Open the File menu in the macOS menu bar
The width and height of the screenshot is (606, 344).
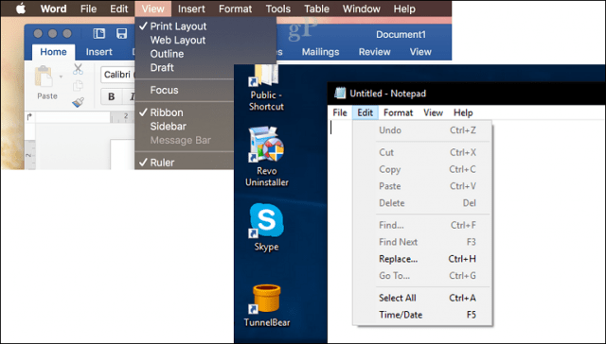tap(88, 9)
